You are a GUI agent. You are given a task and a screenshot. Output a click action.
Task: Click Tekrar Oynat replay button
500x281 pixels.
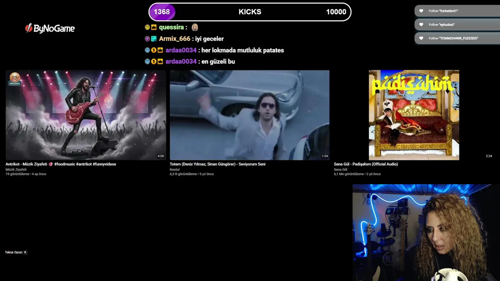(16, 253)
